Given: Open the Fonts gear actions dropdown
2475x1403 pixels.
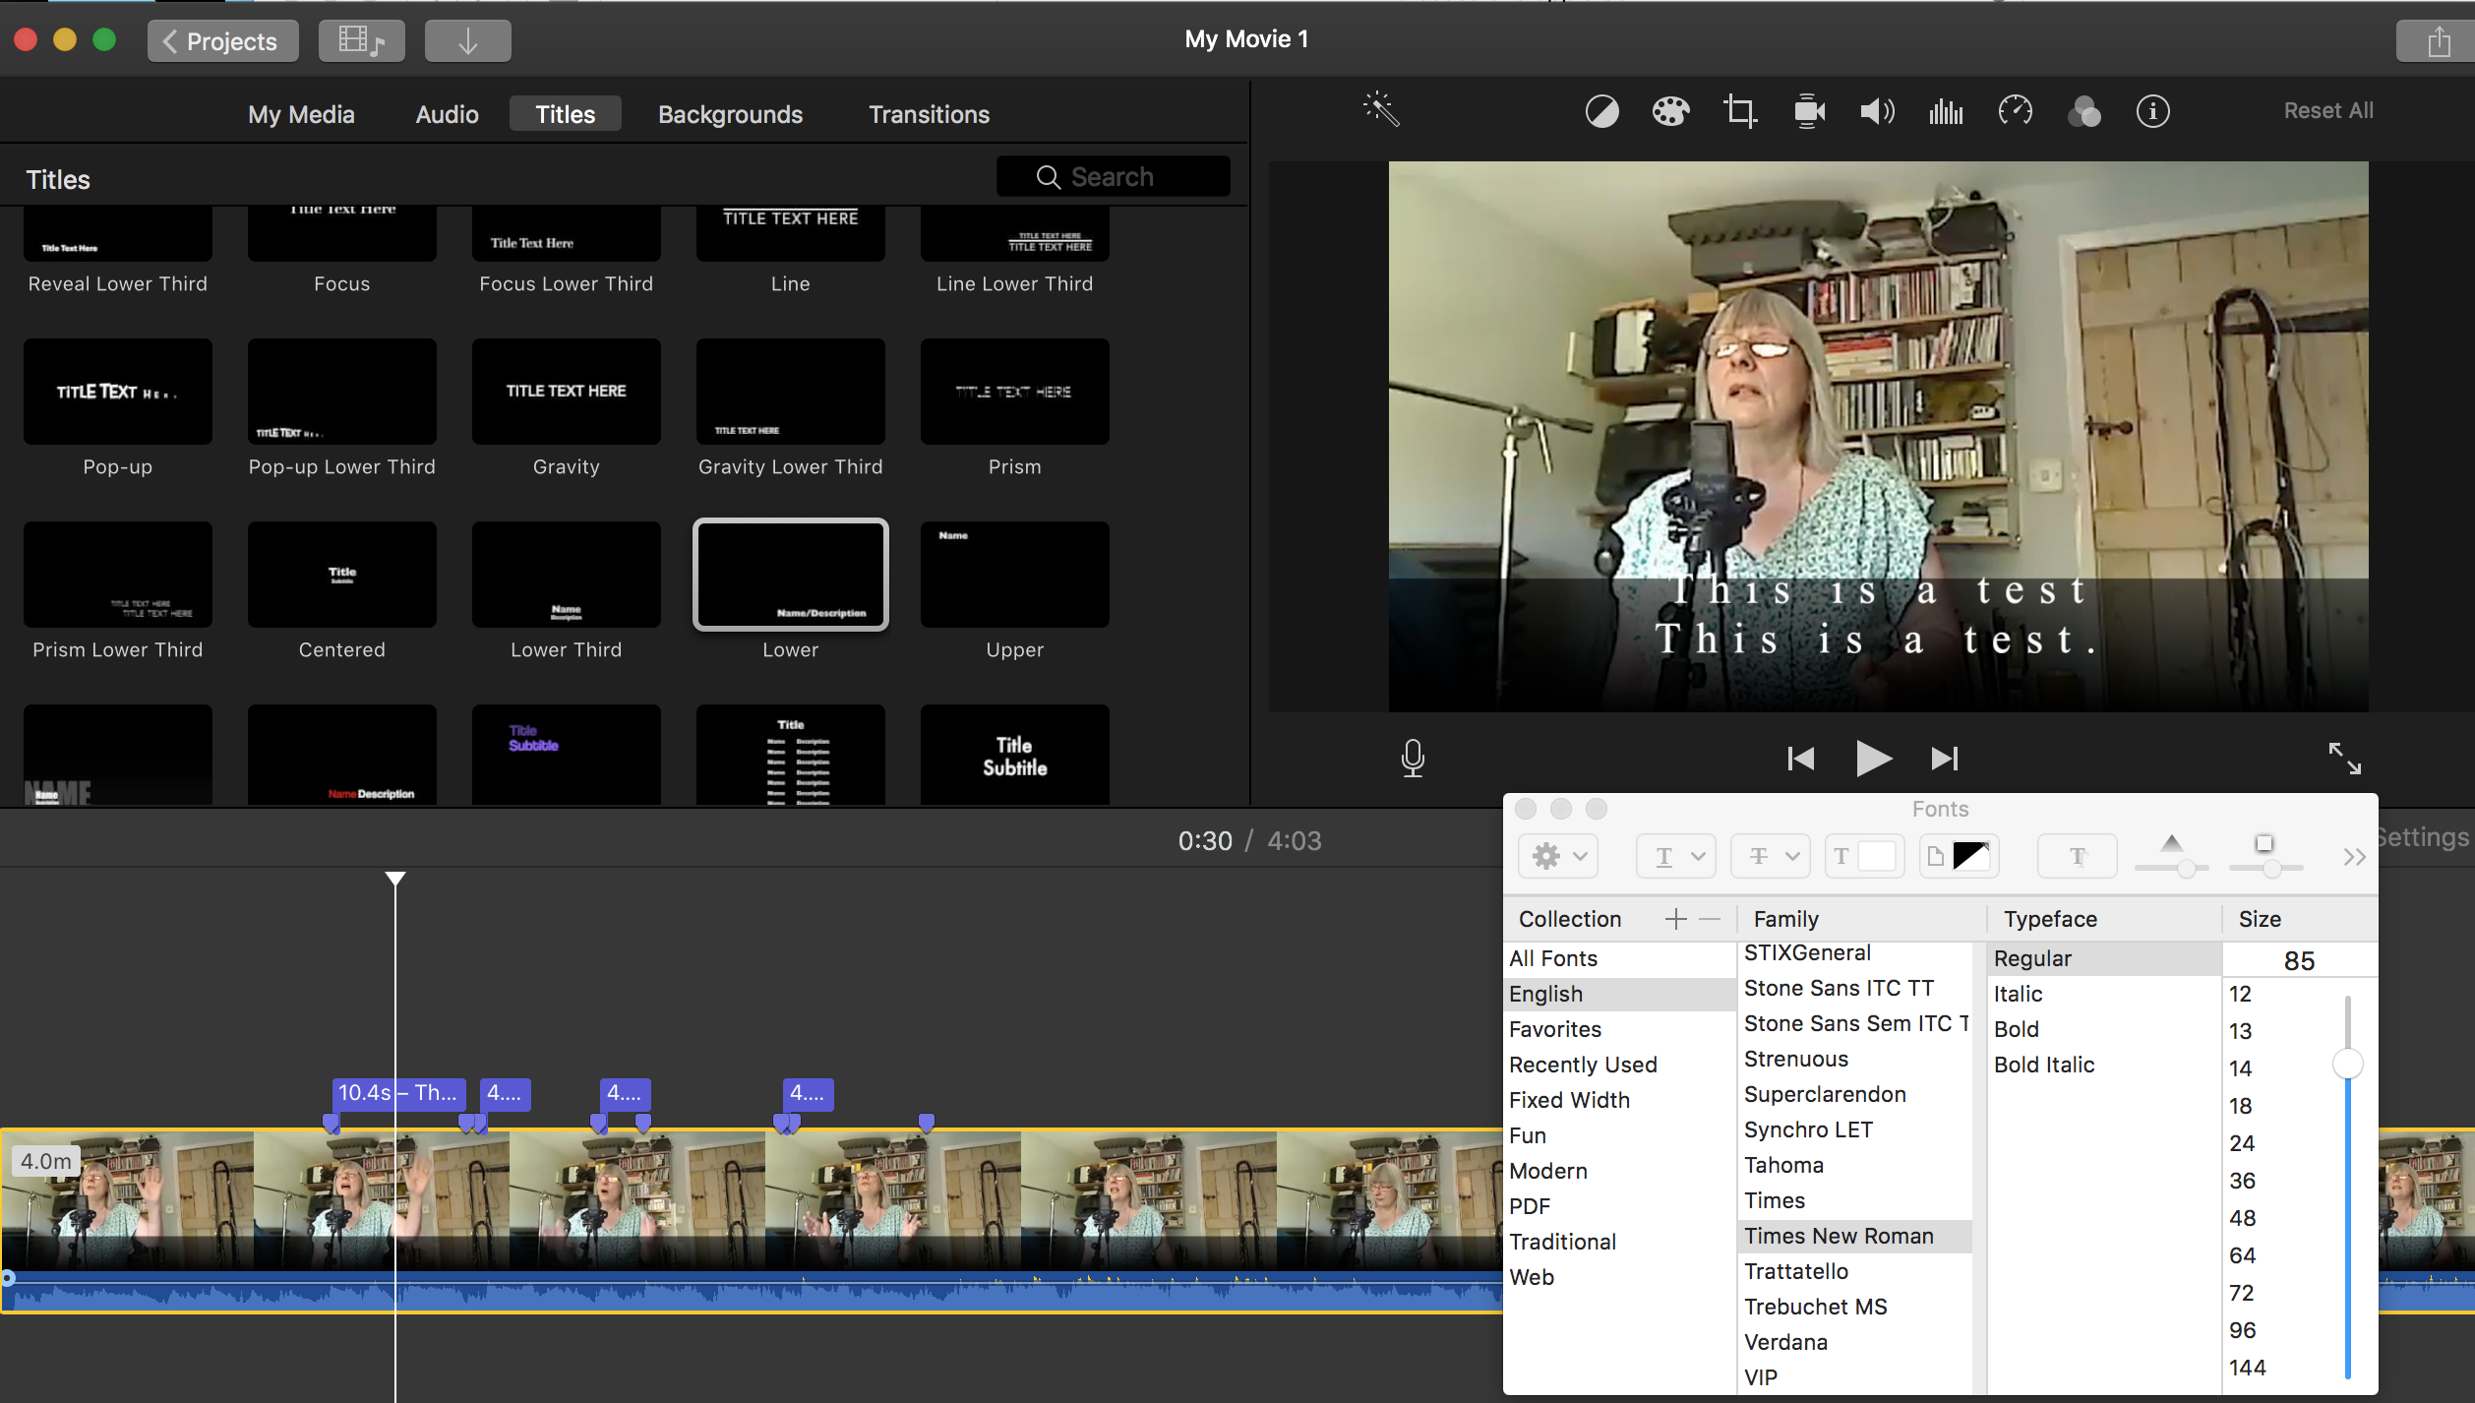Looking at the screenshot, I should point(1557,856).
